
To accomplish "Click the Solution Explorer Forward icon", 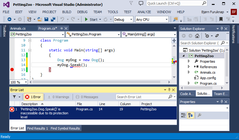I will tap(190, 36).
